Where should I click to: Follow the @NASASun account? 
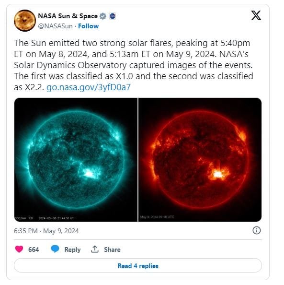pyautogui.click(x=89, y=26)
